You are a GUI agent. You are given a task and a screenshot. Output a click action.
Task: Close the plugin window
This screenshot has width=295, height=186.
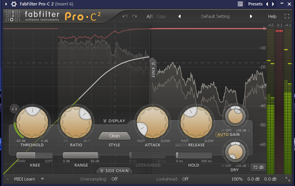pos(290,4)
